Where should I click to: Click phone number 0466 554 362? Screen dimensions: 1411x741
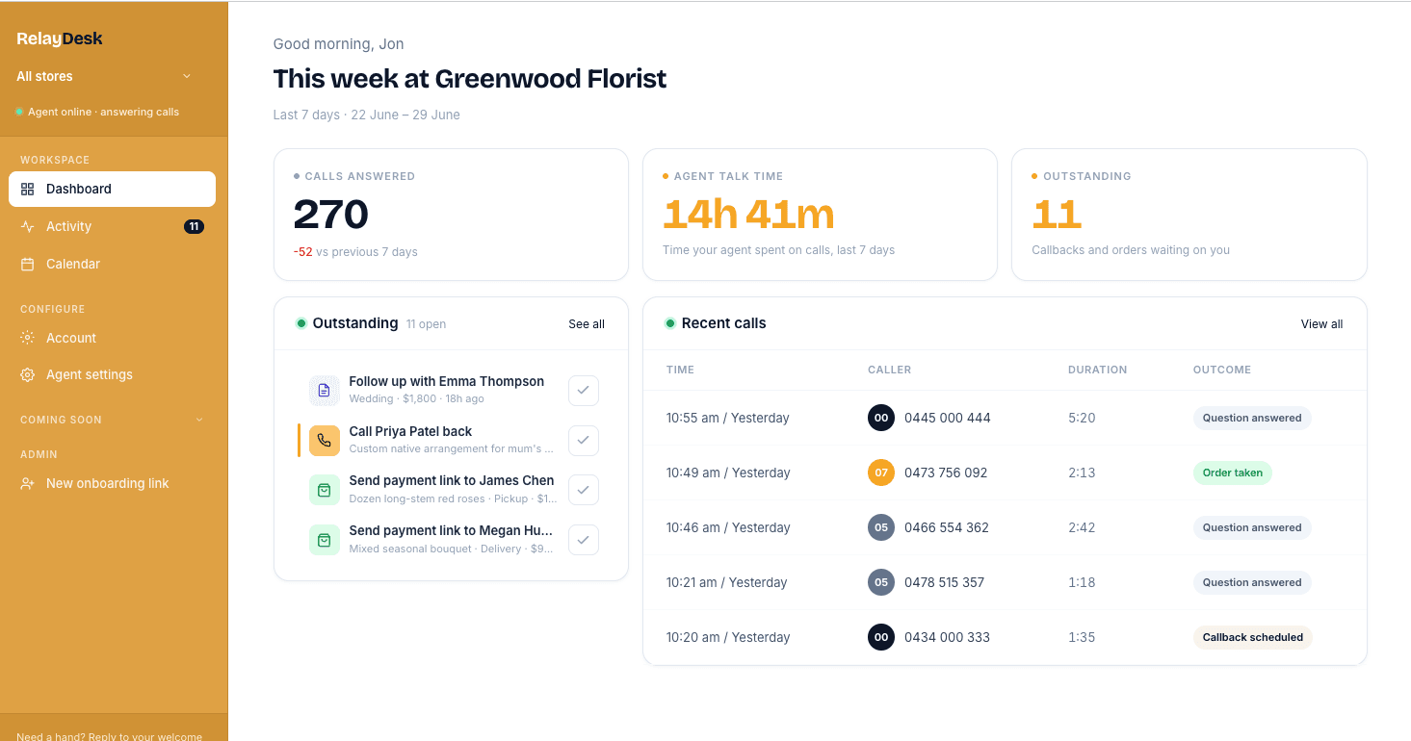[947, 527]
